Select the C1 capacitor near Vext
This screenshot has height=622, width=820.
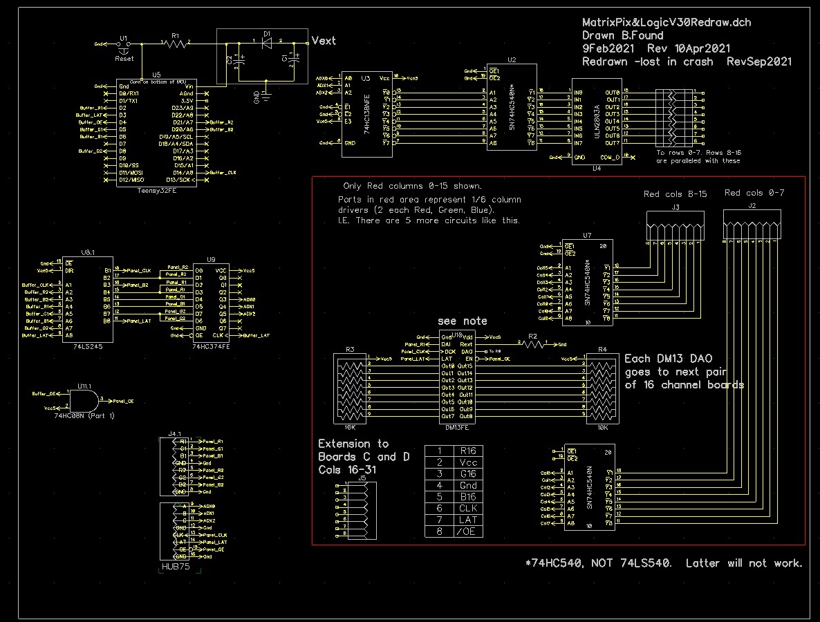click(x=293, y=61)
